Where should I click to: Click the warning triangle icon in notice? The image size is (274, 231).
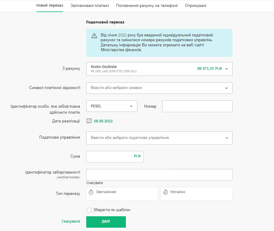click(x=94, y=36)
